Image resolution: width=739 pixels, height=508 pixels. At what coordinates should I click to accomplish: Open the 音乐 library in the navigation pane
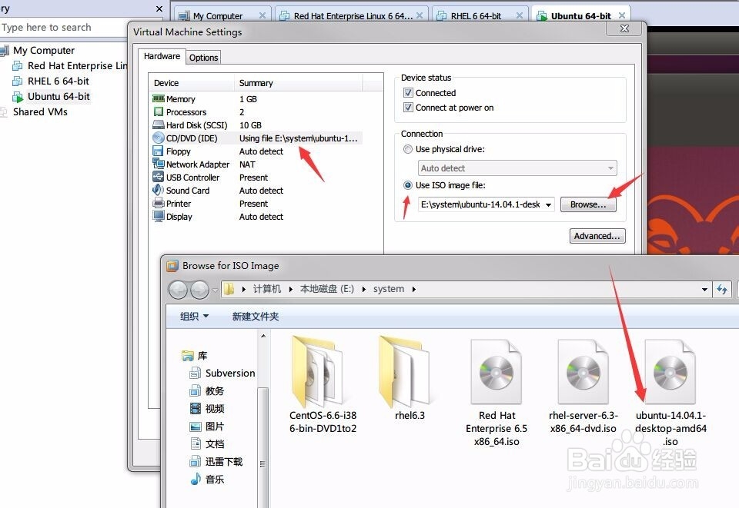(x=207, y=480)
